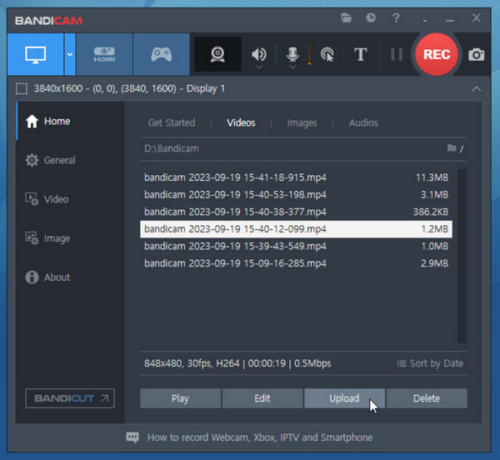Click the 386.2KB file size
This screenshot has width=500, height=460.
pyautogui.click(x=431, y=212)
